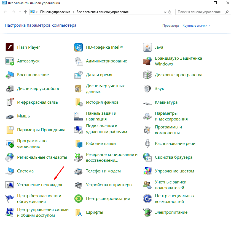The height and width of the screenshot is (228, 231).
Task: Open the Диспетчер учетных данных safe icon
Action: [x=79, y=89]
